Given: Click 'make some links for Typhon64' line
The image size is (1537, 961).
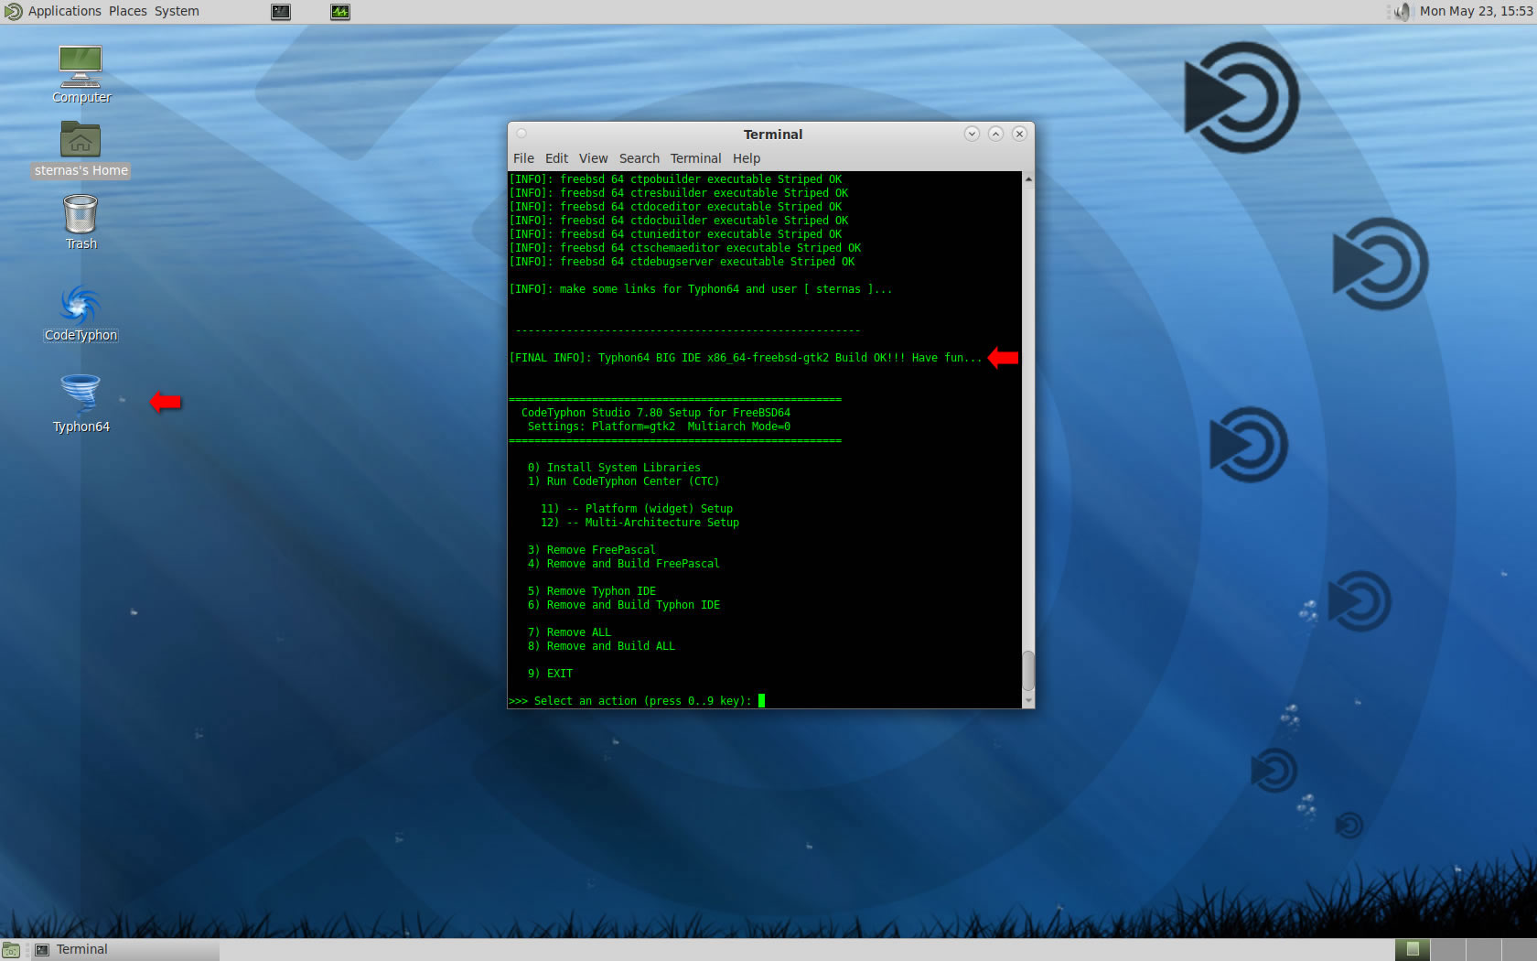Looking at the screenshot, I should (x=700, y=289).
